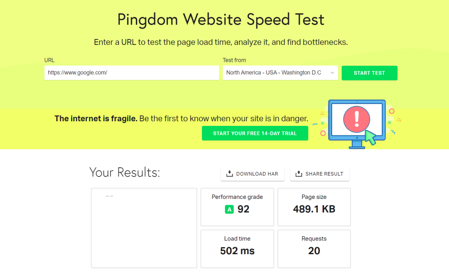Click the download icon beside Download HAR
The width and height of the screenshot is (449, 277).
click(229, 174)
